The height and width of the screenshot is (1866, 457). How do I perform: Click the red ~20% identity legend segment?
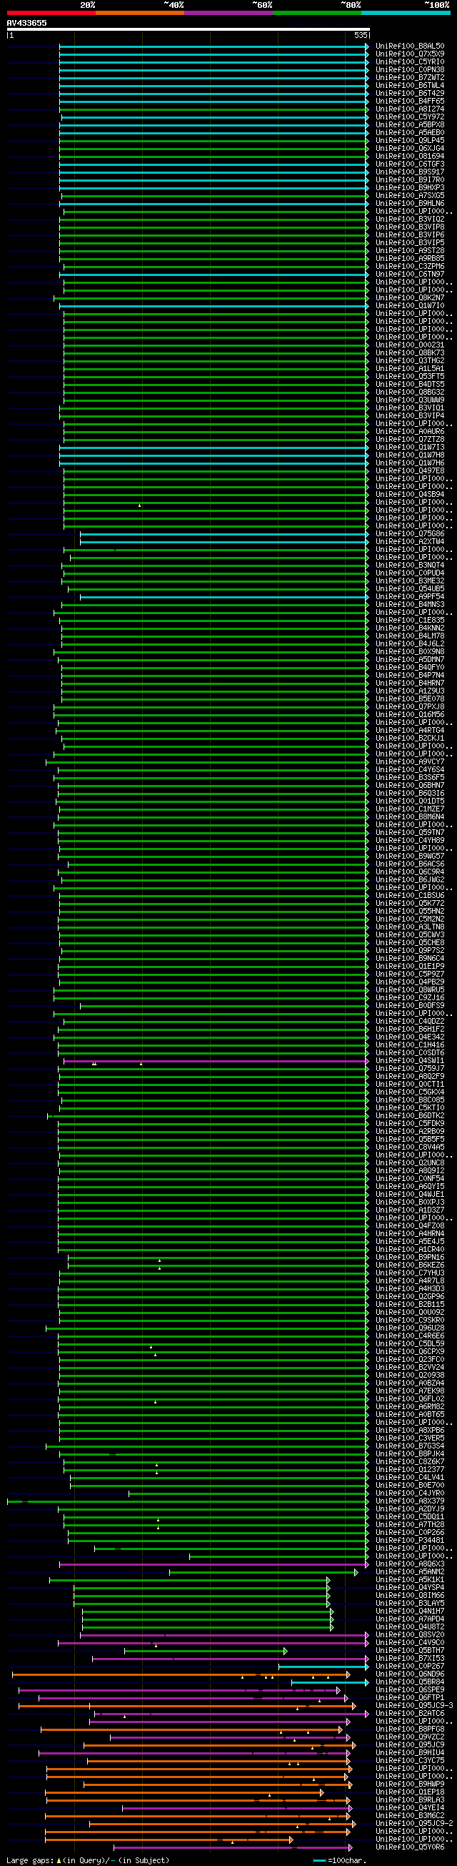(51, 12)
